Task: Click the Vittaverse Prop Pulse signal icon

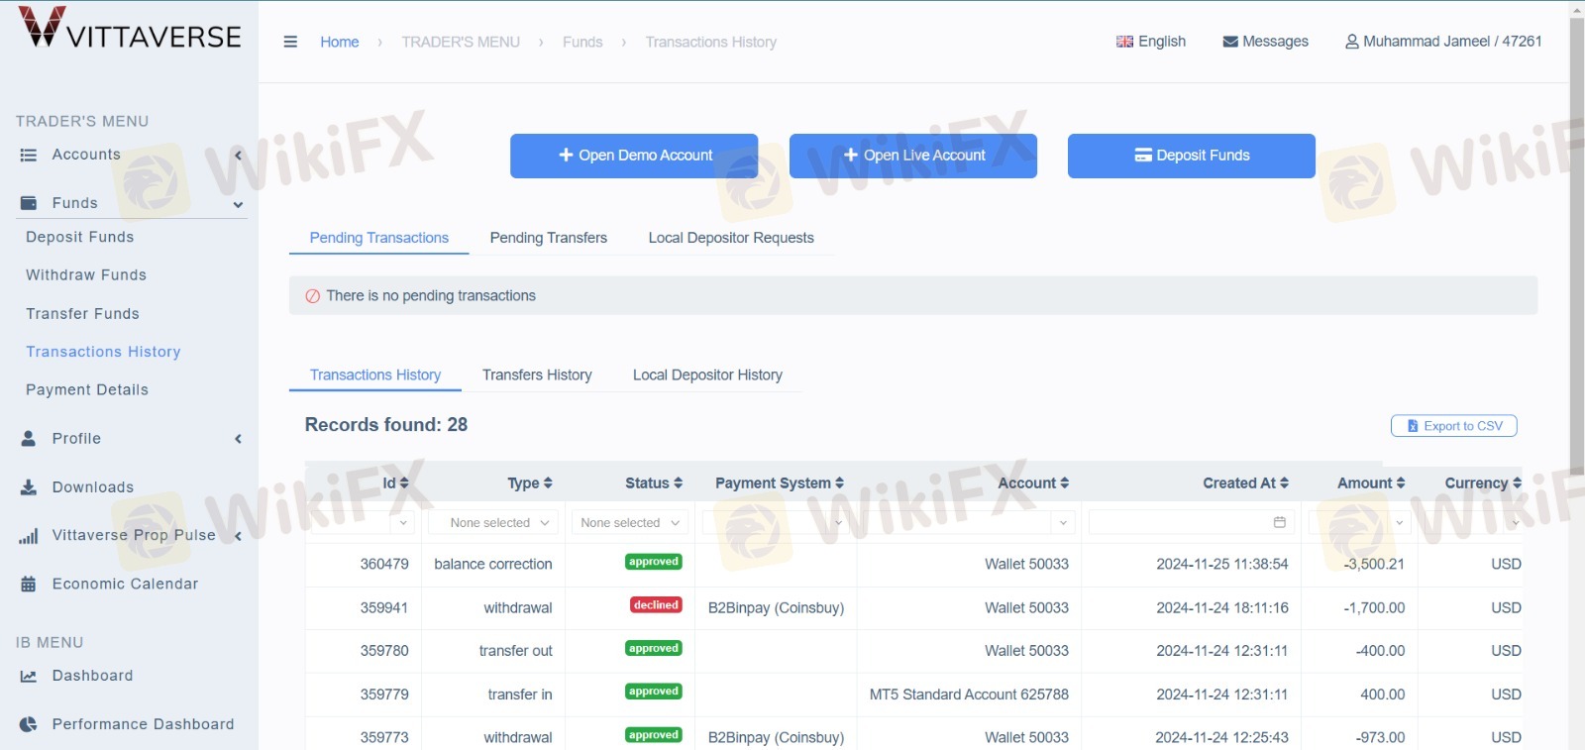Action: [x=29, y=536]
